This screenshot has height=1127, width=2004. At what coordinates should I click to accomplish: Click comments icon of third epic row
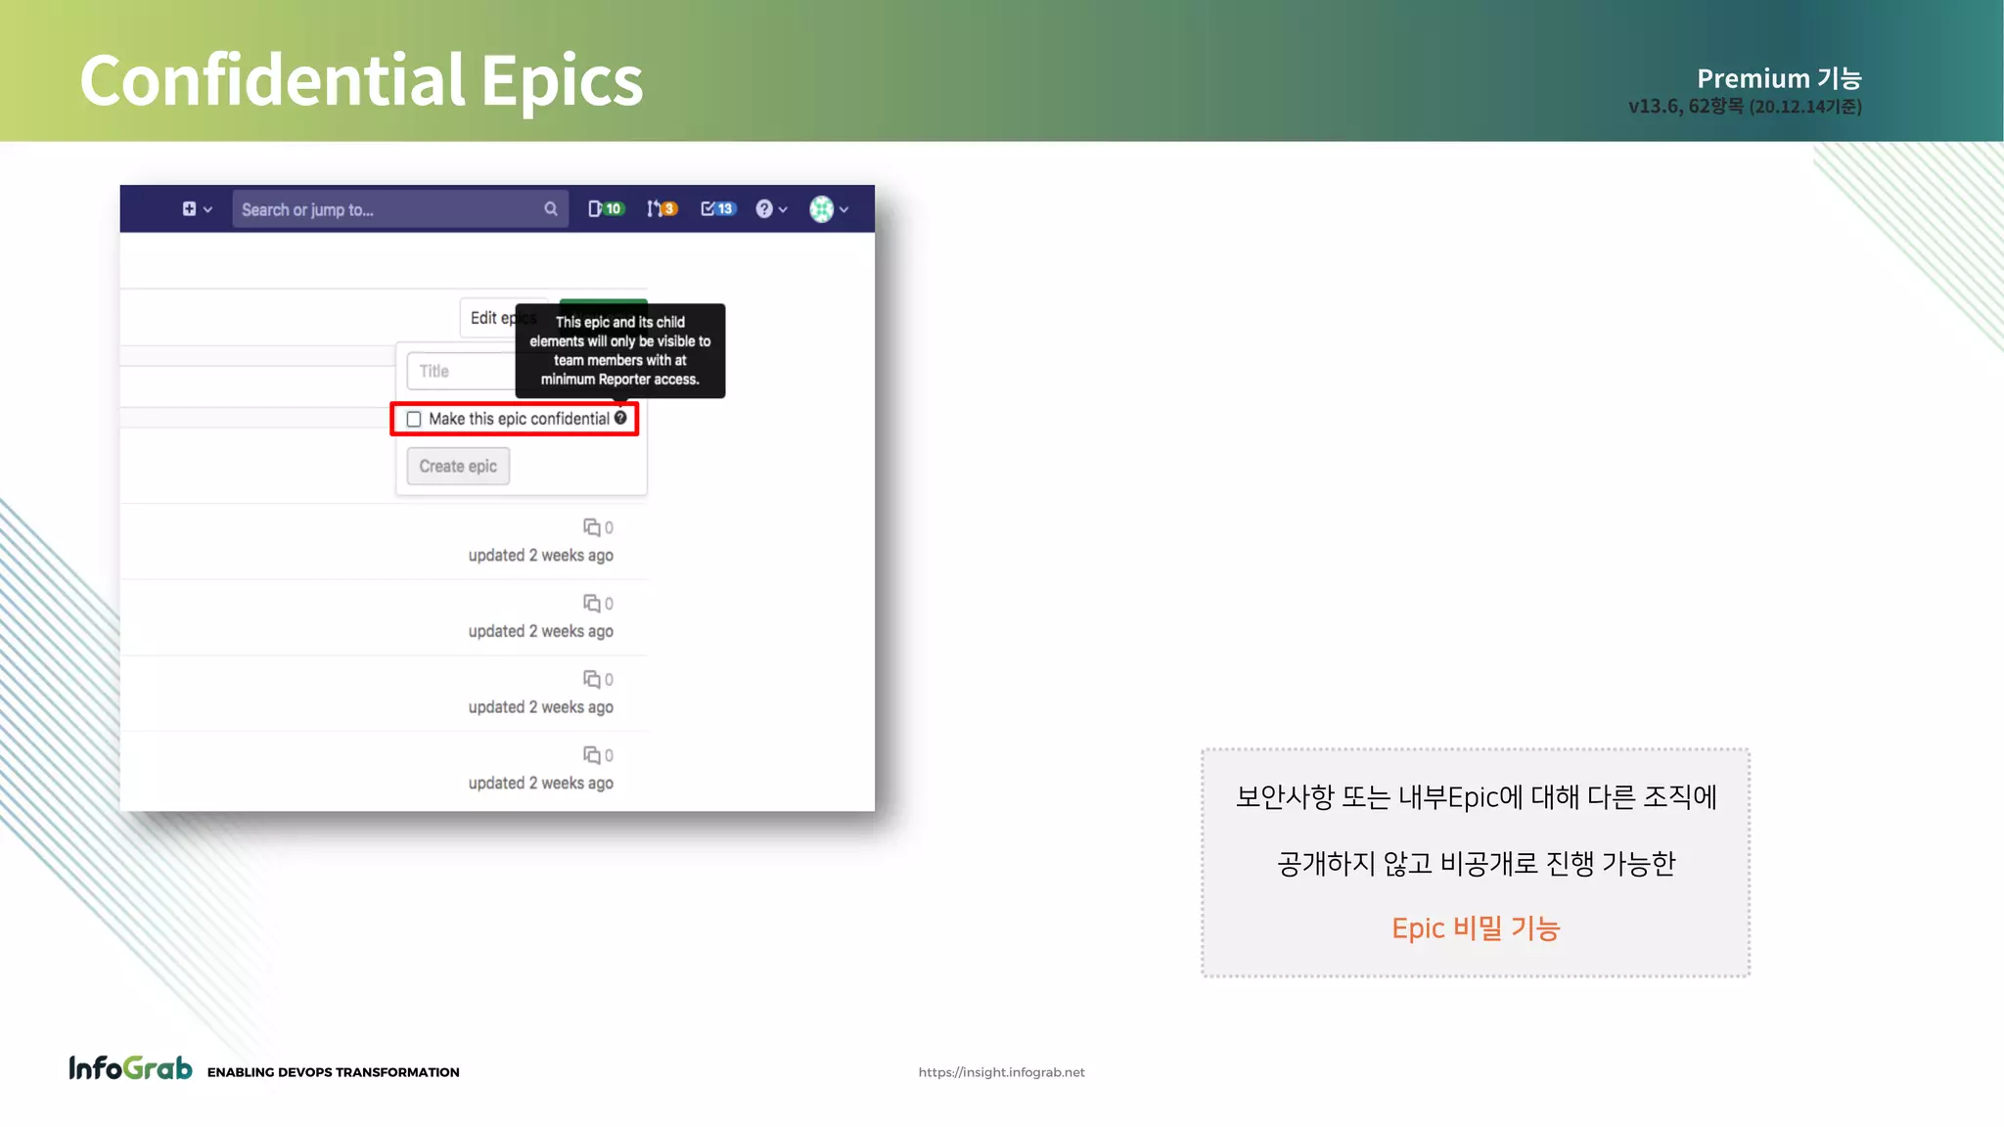tap(592, 679)
